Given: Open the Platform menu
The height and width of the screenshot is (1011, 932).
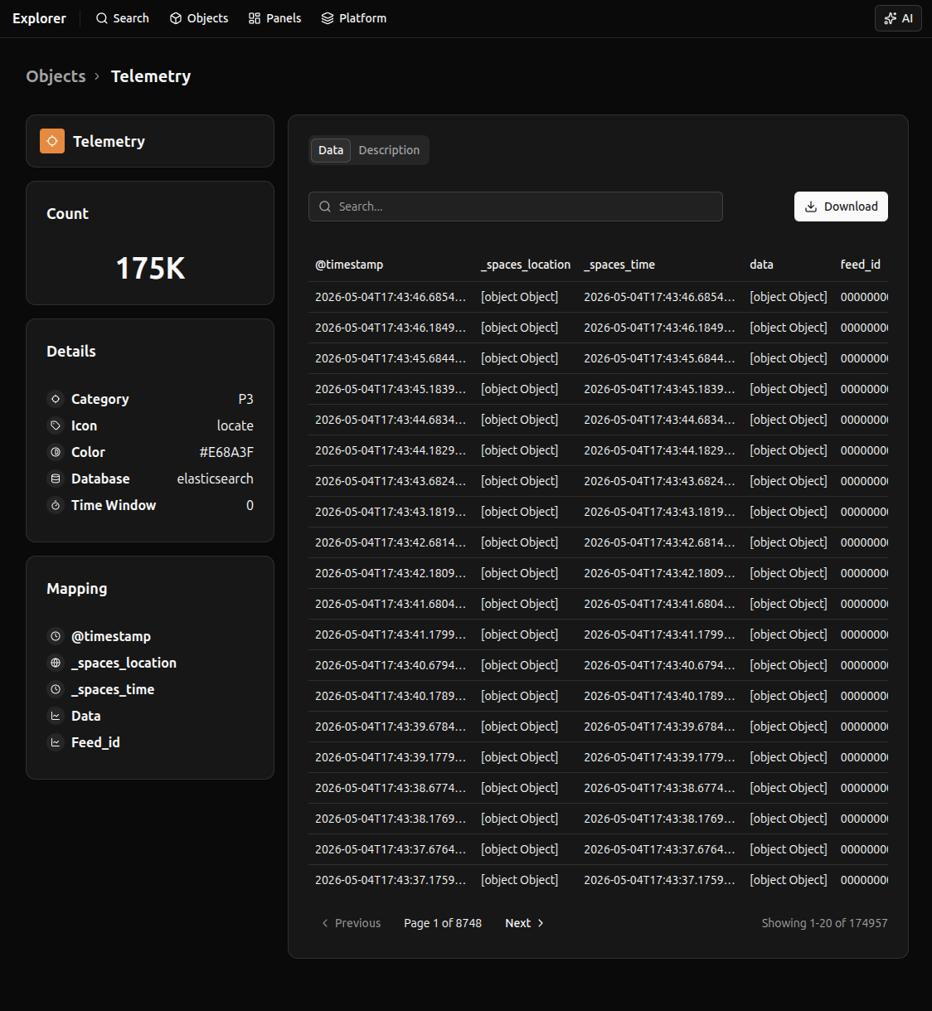Looking at the screenshot, I should tap(354, 18).
